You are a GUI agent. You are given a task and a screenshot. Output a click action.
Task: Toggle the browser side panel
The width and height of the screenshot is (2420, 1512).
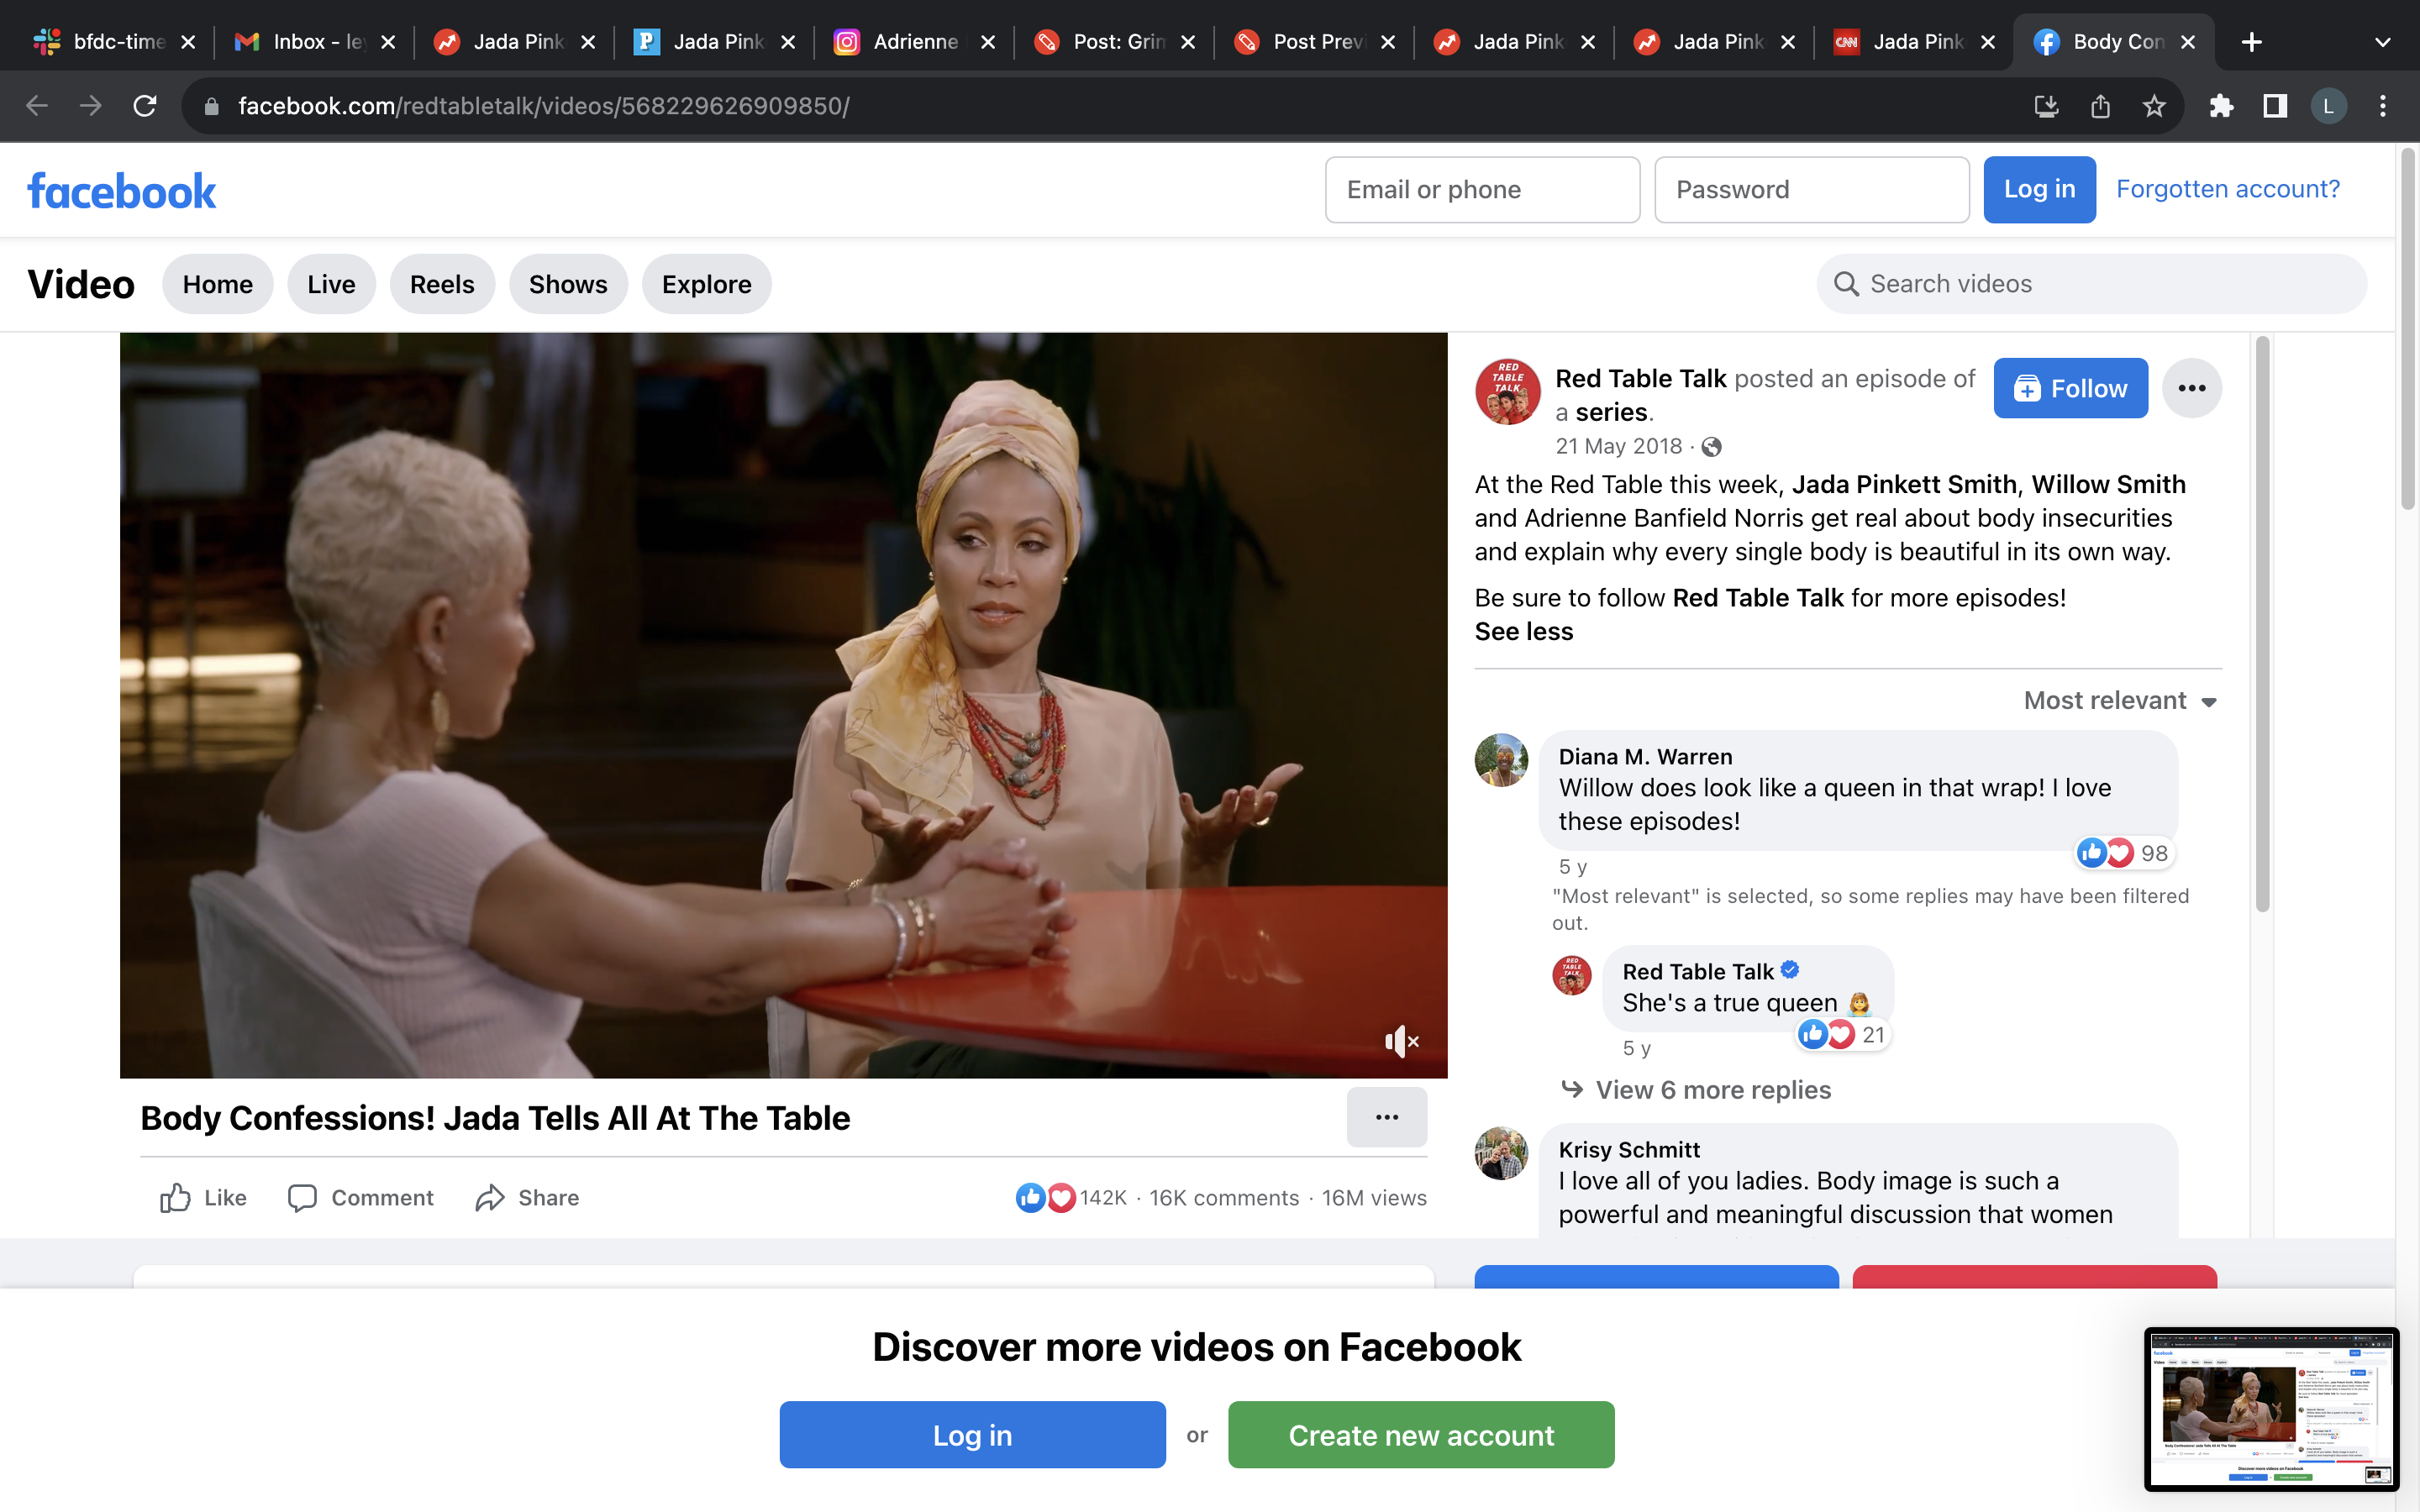[2275, 106]
